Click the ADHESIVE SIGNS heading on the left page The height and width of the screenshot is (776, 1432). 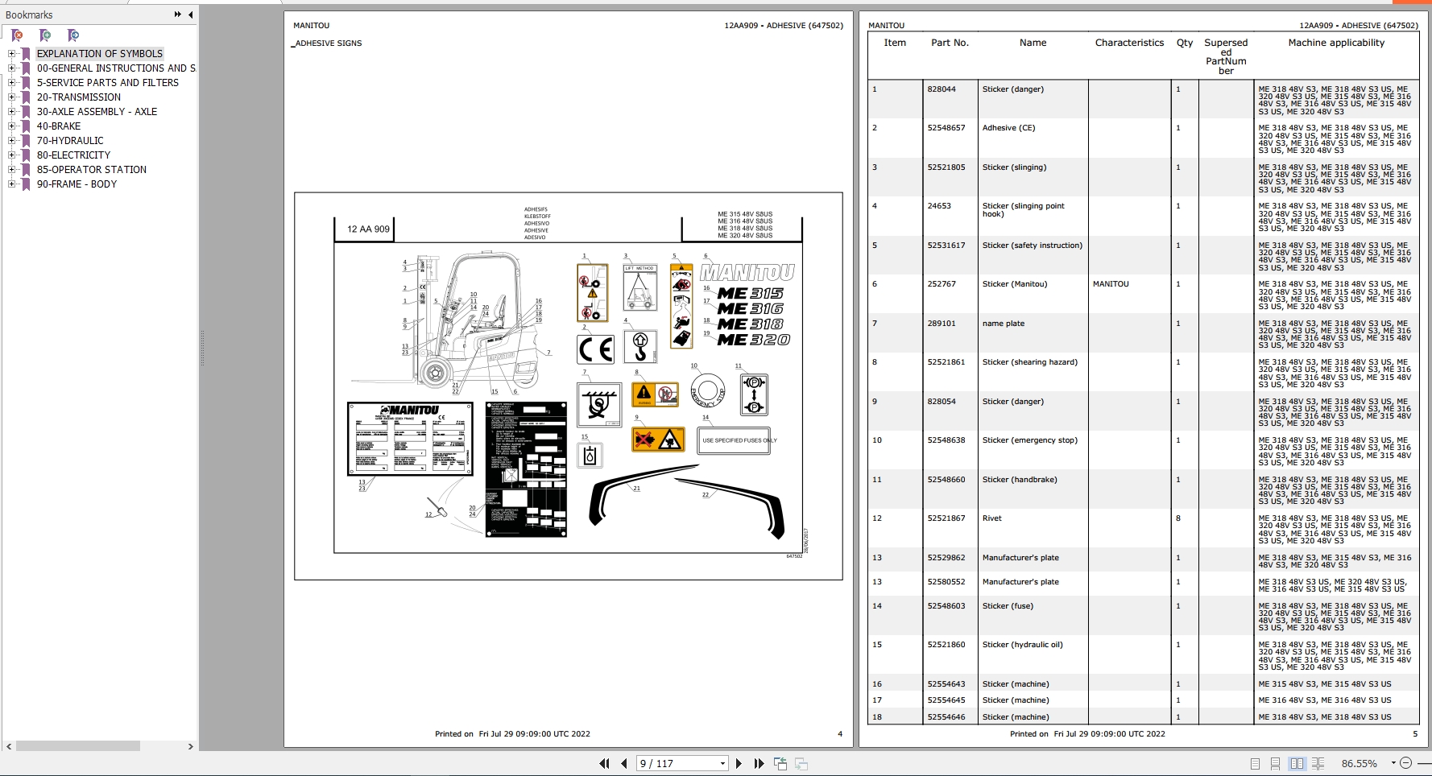click(328, 43)
